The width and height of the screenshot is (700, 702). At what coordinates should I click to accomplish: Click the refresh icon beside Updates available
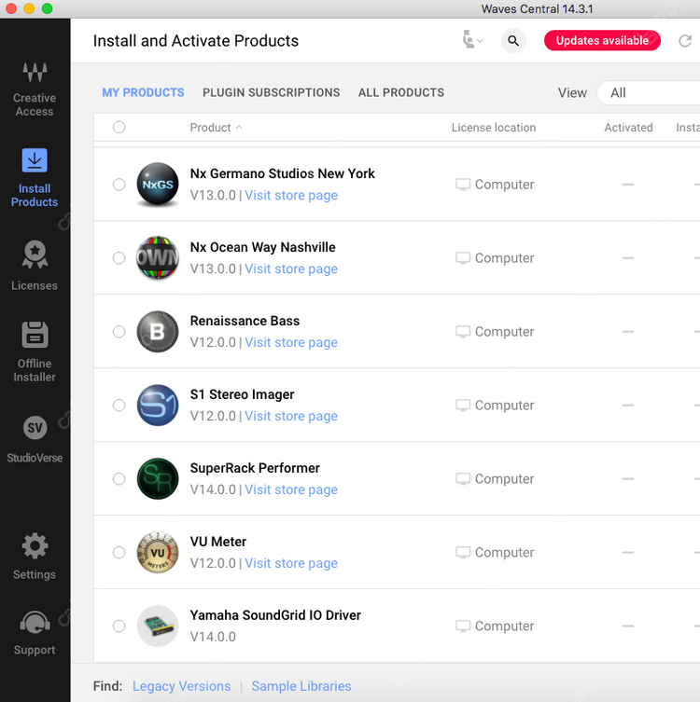(x=685, y=41)
